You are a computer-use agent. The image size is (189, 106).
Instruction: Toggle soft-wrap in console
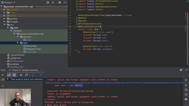point(186,90)
